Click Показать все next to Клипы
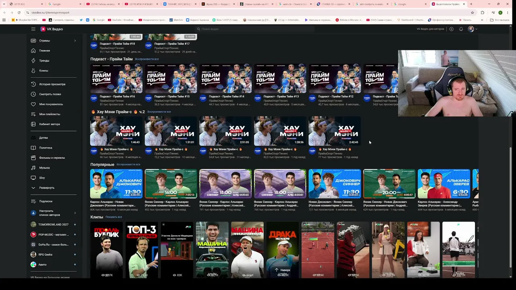516x290 pixels. (x=114, y=217)
